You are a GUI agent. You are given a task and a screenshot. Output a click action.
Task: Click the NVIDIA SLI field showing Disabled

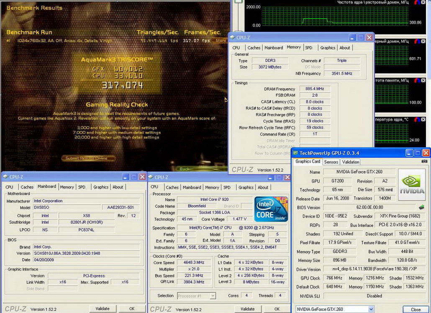pos(374,296)
